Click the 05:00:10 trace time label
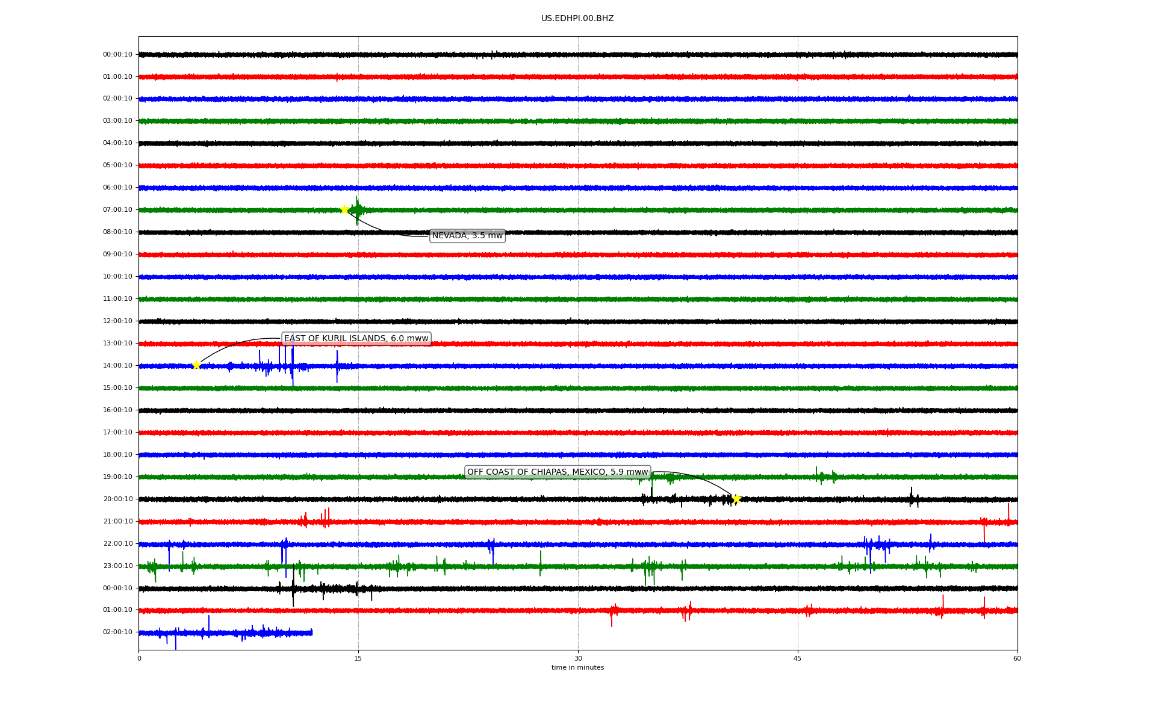This screenshot has height=722, width=1156. tap(117, 165)
